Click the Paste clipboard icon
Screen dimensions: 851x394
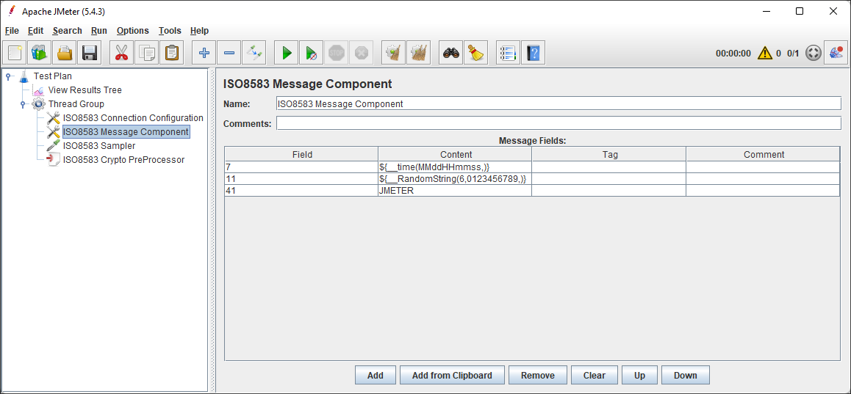pyautogui.click(x=171, y=53)
